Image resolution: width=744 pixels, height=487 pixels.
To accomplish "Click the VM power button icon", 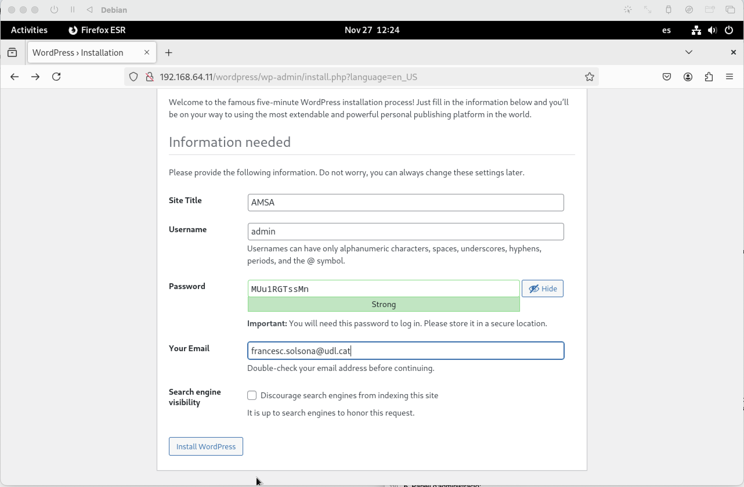I will [x=54, y=10].
